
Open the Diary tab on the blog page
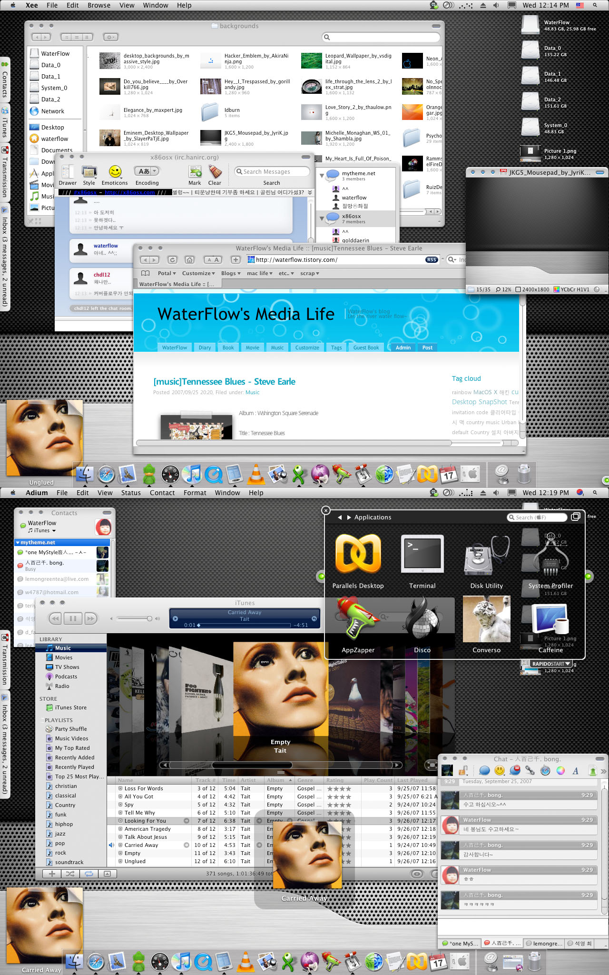(205, 348)
